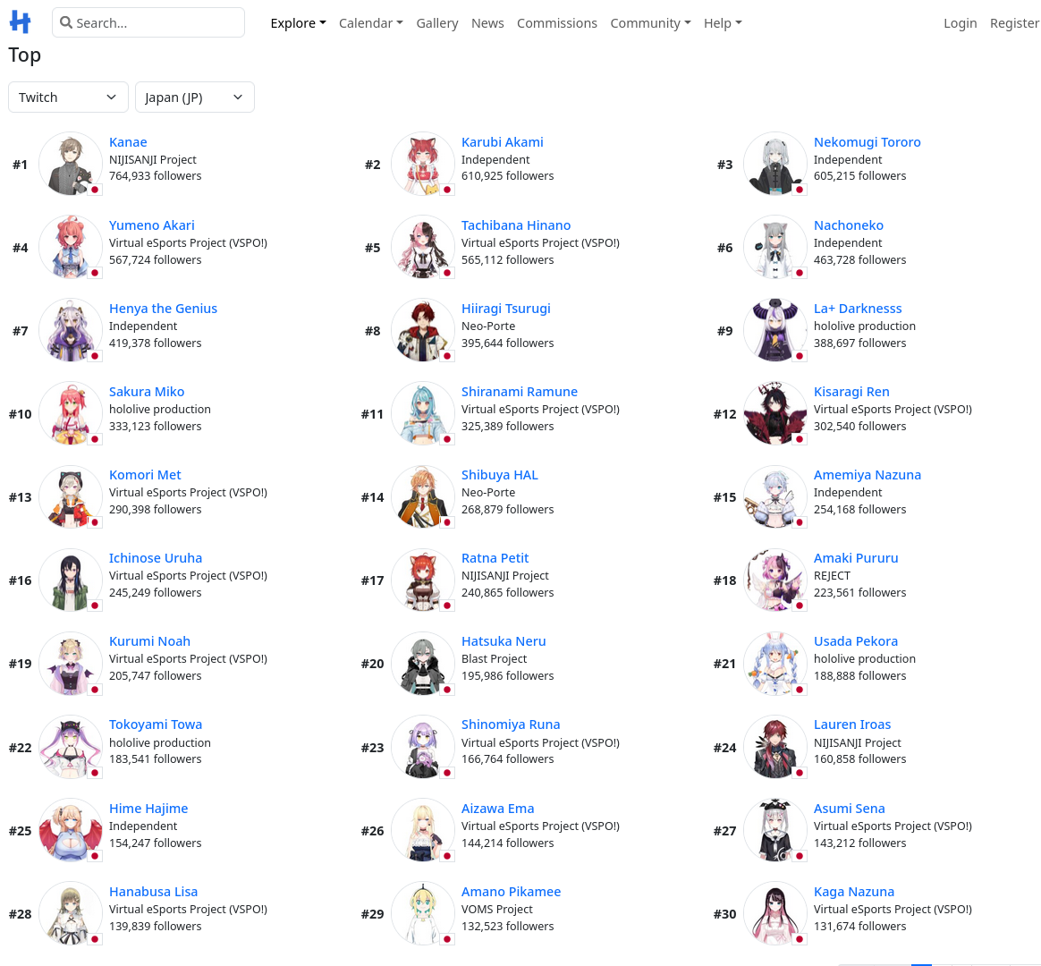Image resolution: width=1041 pixels, height=966 pixels.
Task: Click the Login link
Action: [960, 23]
